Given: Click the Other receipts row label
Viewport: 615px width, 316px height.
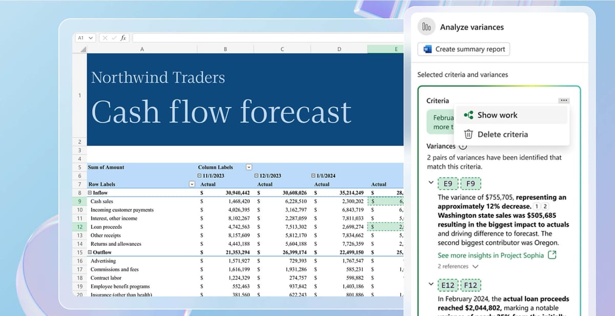Looking at the screenshot, I should point(106,236).
